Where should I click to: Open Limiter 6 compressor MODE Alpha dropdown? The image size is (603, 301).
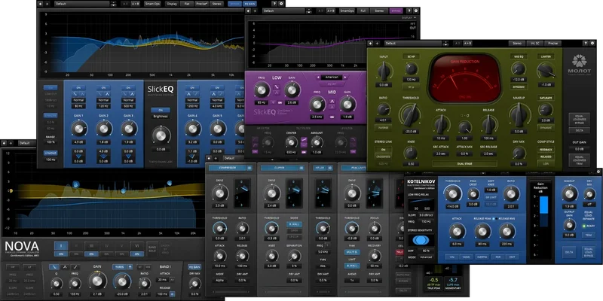point(219,280)
